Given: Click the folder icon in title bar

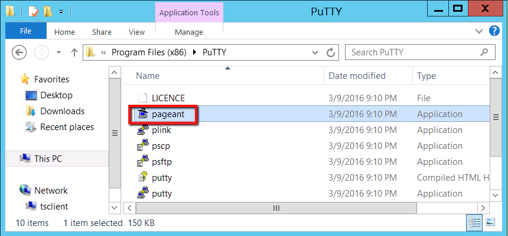Looking at the screenshot, I should (11, 12).
